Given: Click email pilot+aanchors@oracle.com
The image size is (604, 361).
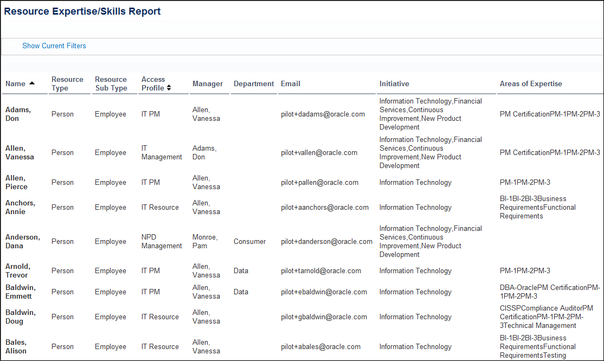Looking at the screenshot, I should (325, 207).
